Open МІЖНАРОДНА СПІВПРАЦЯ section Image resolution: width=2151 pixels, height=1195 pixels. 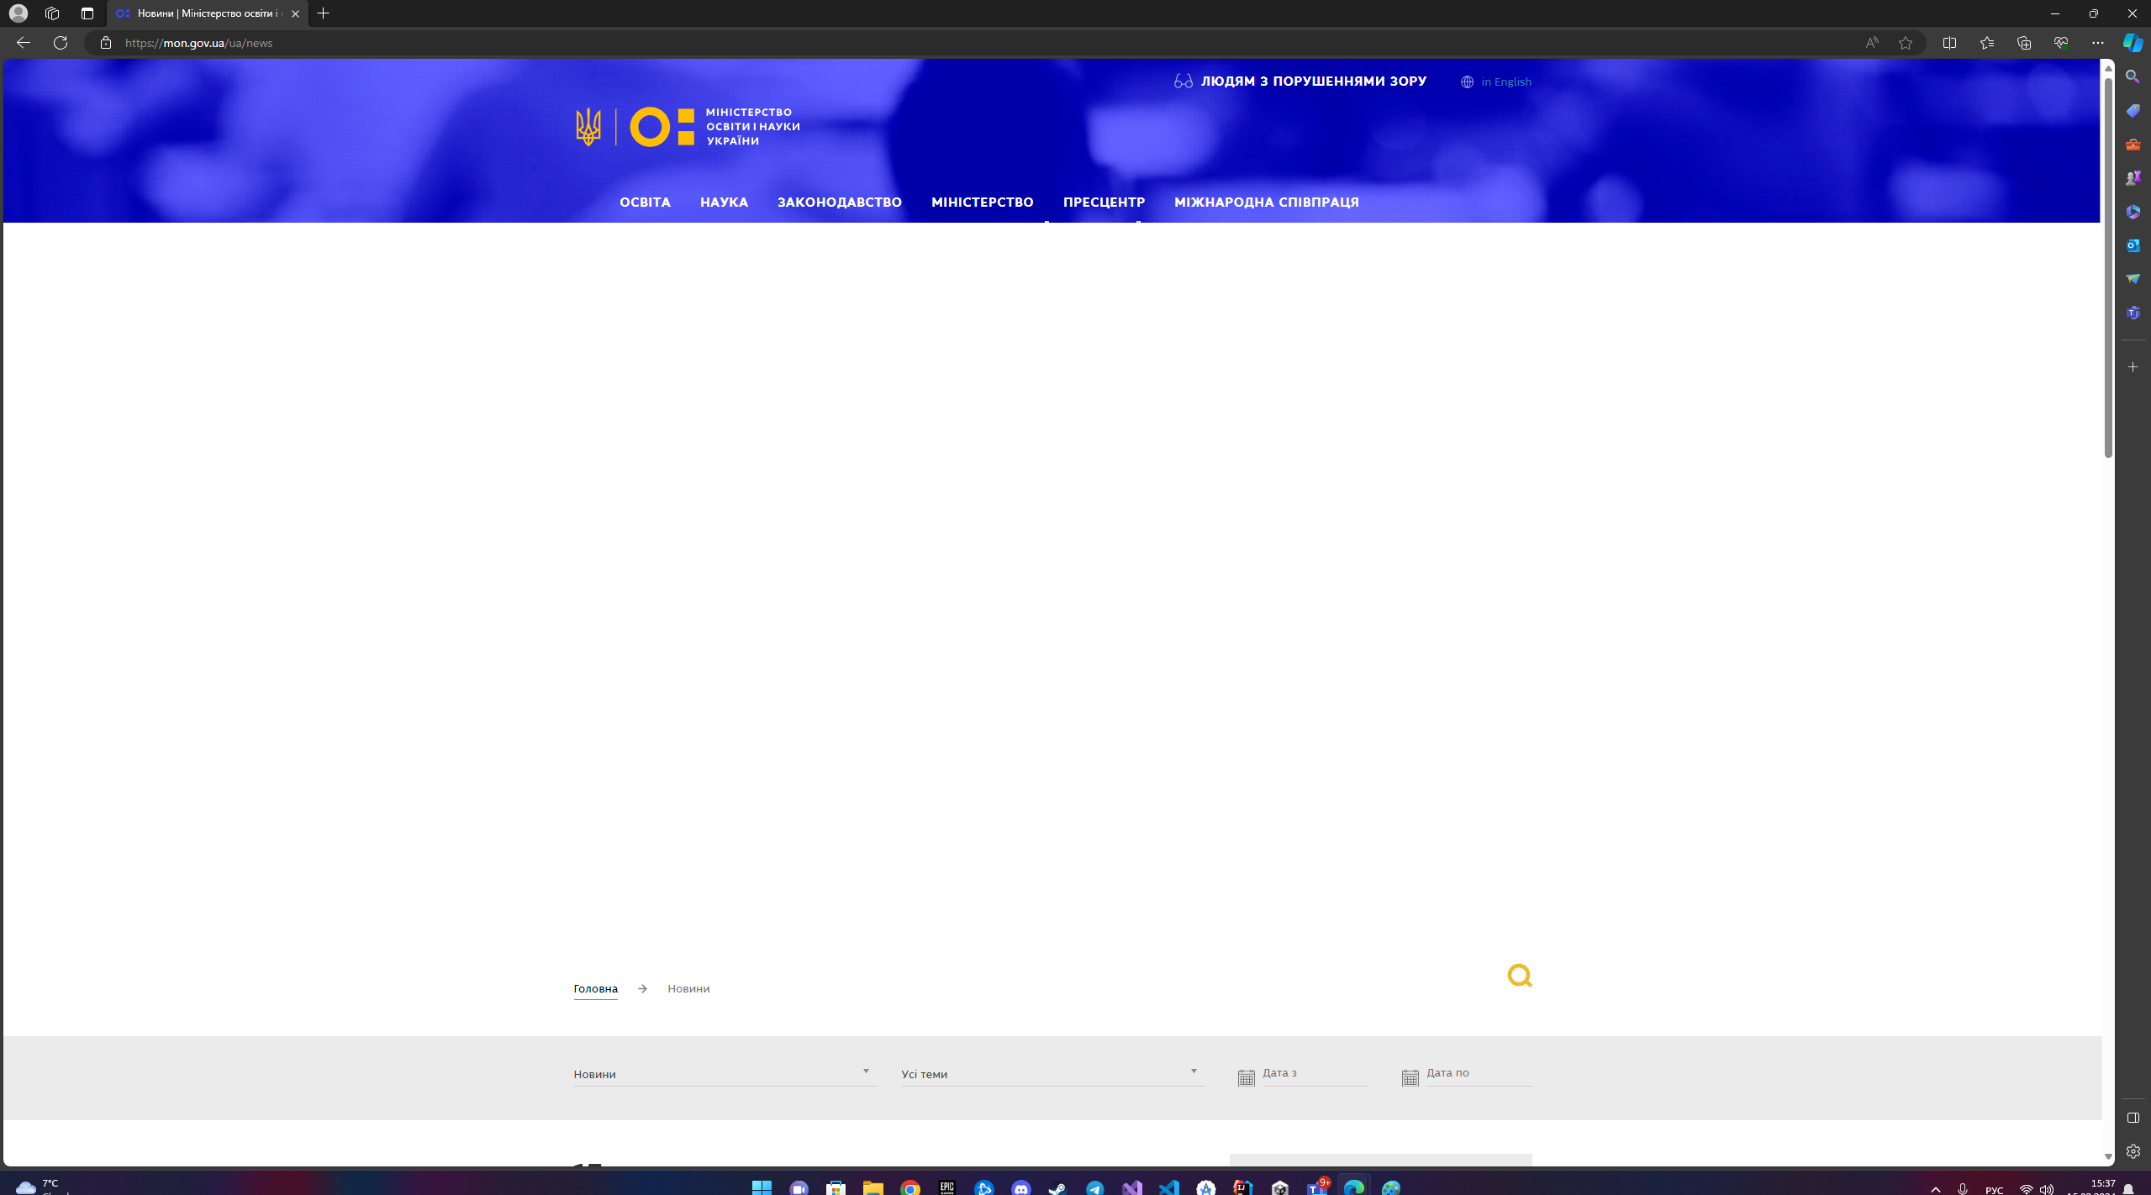(x=1266, y=203)
